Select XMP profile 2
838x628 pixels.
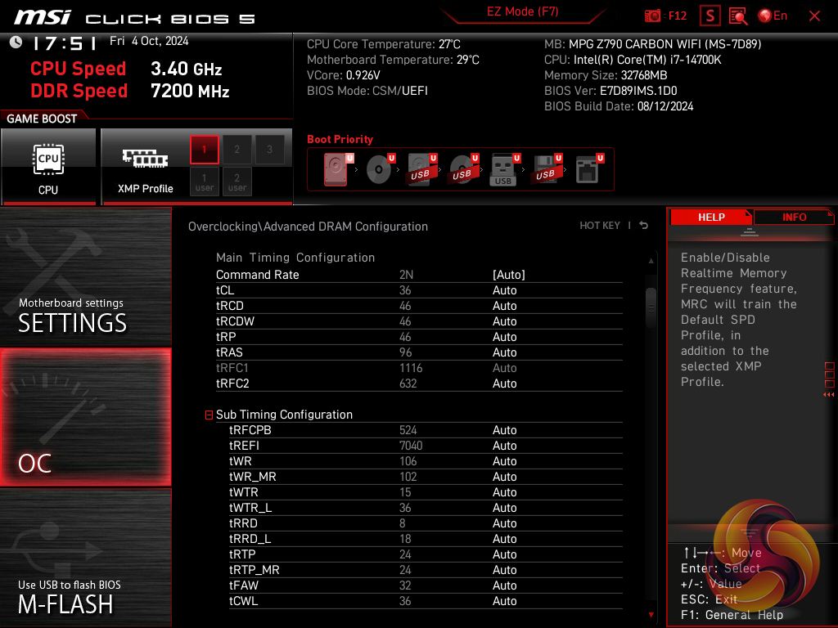[237, 150]
